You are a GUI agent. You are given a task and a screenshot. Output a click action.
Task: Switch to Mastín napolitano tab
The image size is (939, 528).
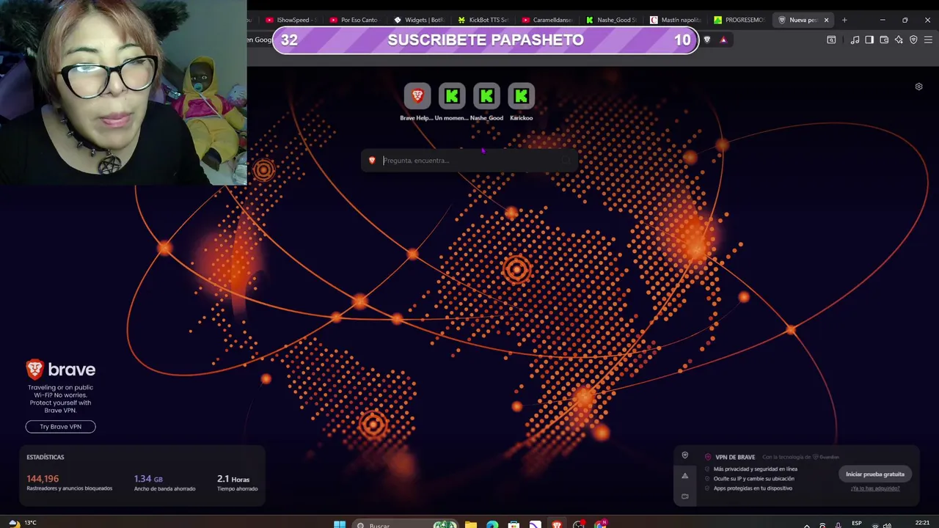(676, 20)
